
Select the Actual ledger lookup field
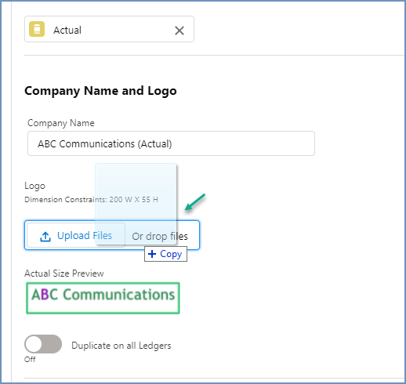click(109, 29)
